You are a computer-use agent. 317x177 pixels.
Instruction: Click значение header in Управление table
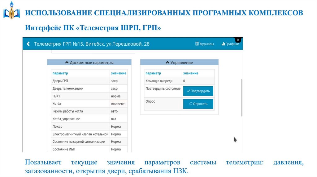[191, 73]
